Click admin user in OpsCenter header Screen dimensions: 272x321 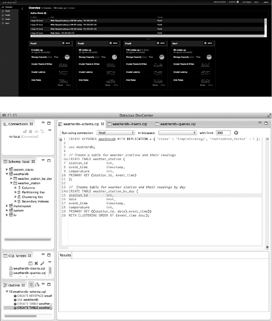point(266,2)
